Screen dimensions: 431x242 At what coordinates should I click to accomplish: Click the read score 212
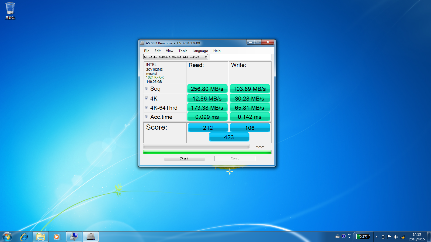click(x=208, y=128)
